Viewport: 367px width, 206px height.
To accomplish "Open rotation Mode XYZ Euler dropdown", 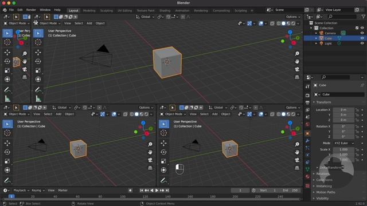I will tap(344, 143).
